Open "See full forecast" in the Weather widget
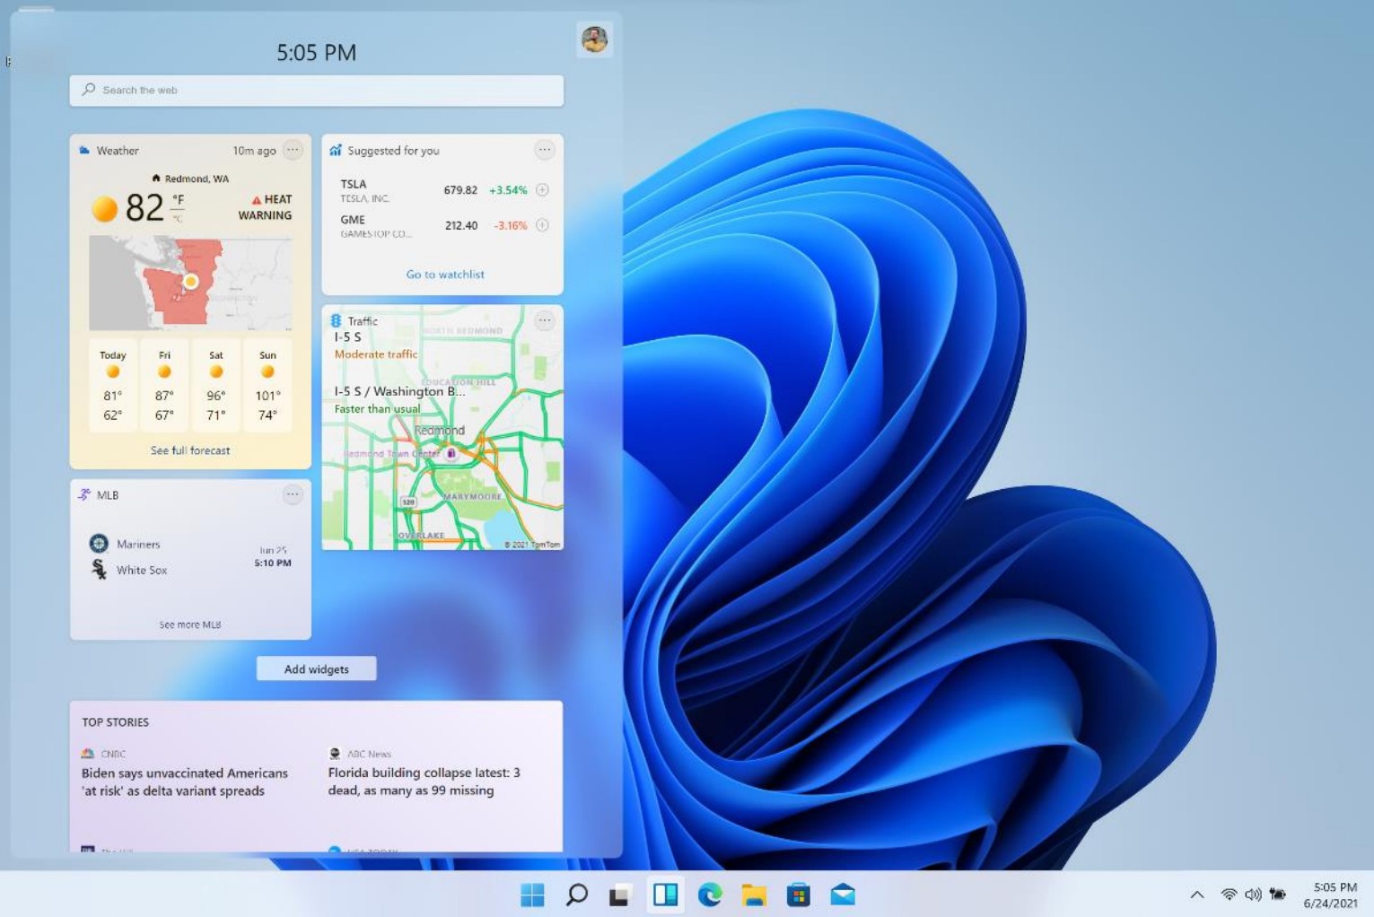The height and width of the screenshot is (917, 1374). coord(189,450)
